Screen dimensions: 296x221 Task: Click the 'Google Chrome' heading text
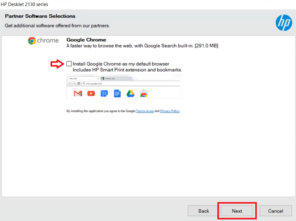[86, 40]
